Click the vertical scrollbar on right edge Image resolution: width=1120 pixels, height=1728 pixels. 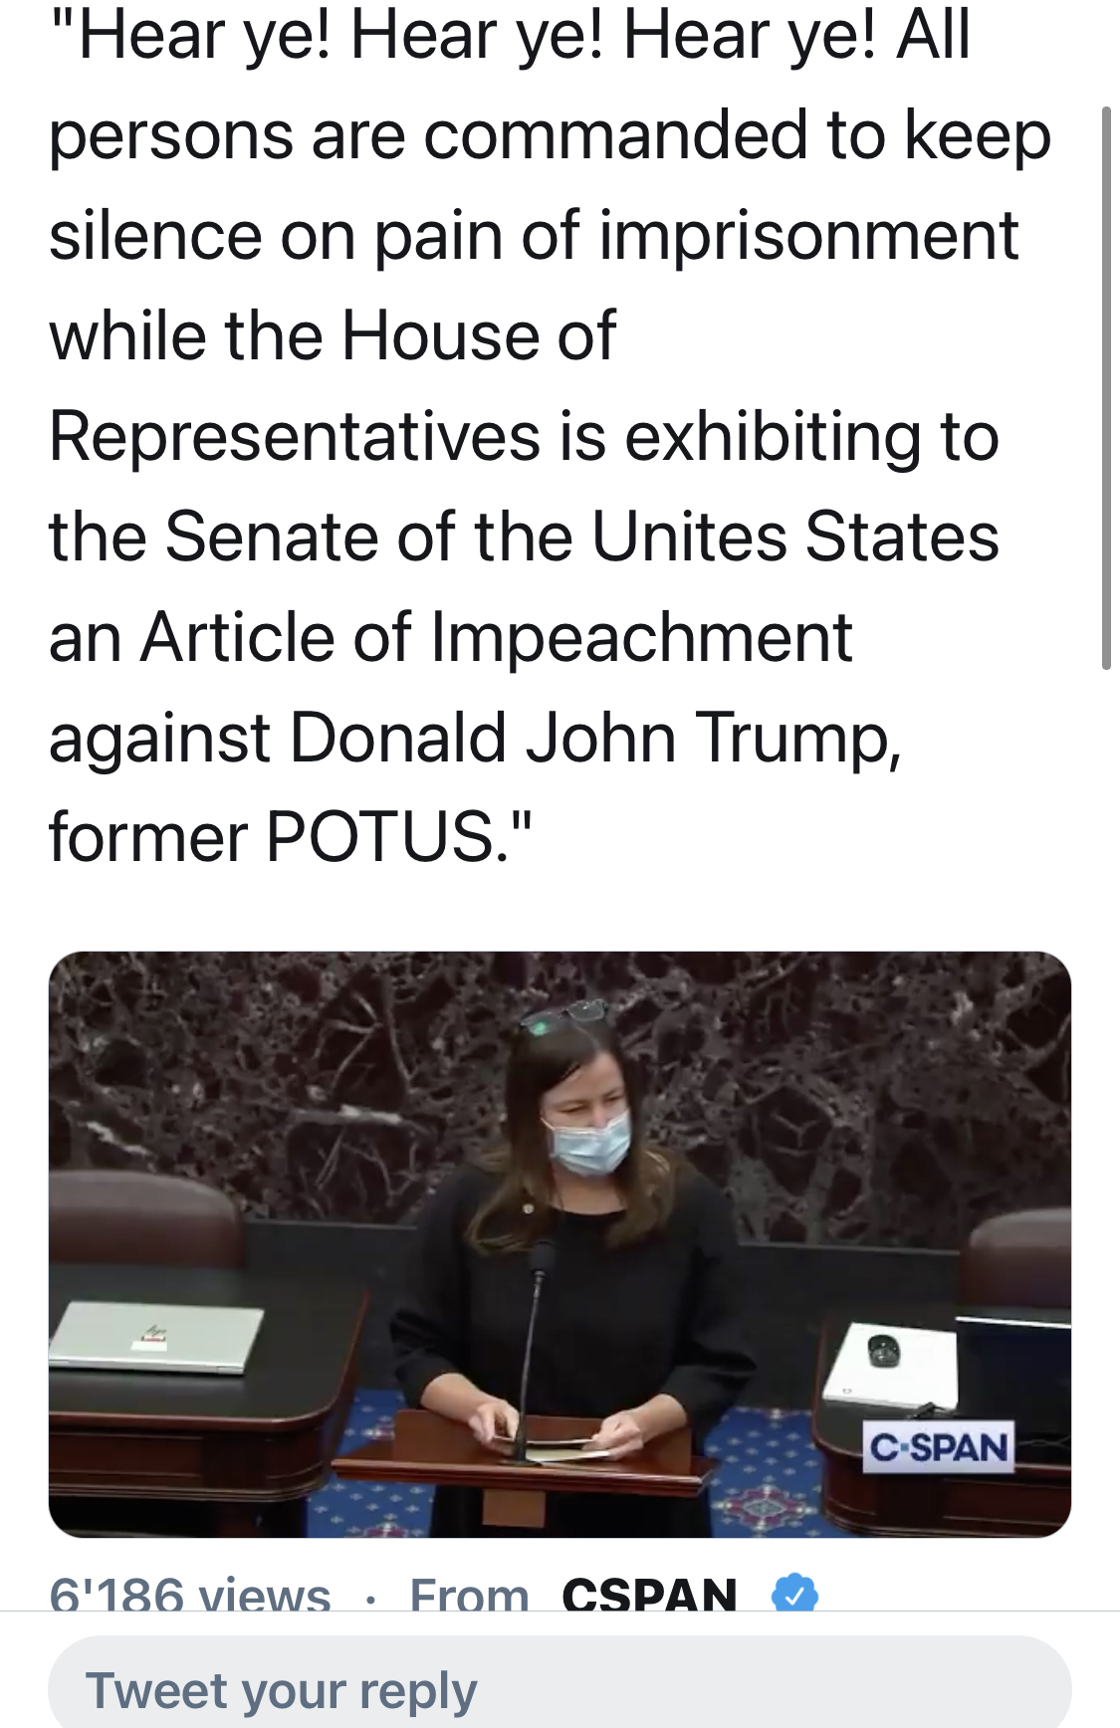point(1106,388)
